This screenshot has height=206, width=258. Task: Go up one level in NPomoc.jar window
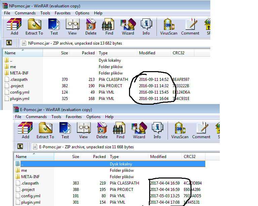(9, 43)
